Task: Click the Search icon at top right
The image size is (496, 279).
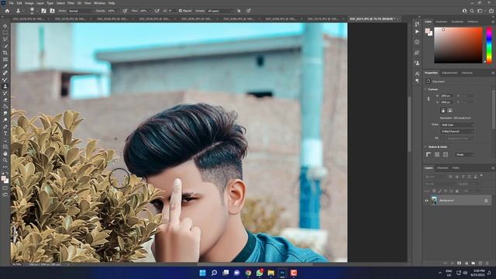Action: pyautogui.click(x=472, y=11)
